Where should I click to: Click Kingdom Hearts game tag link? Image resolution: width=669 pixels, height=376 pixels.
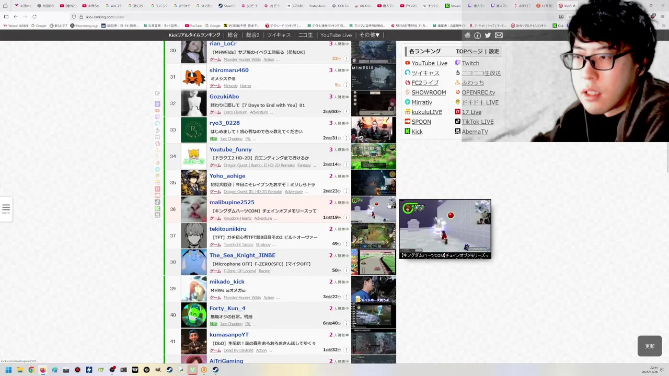point(237,218)
